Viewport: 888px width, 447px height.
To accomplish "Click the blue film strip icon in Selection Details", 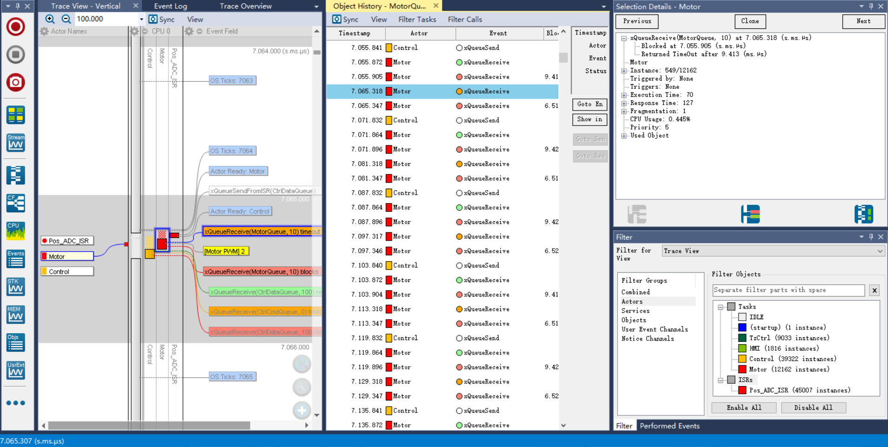I will (x=864, y=214).
